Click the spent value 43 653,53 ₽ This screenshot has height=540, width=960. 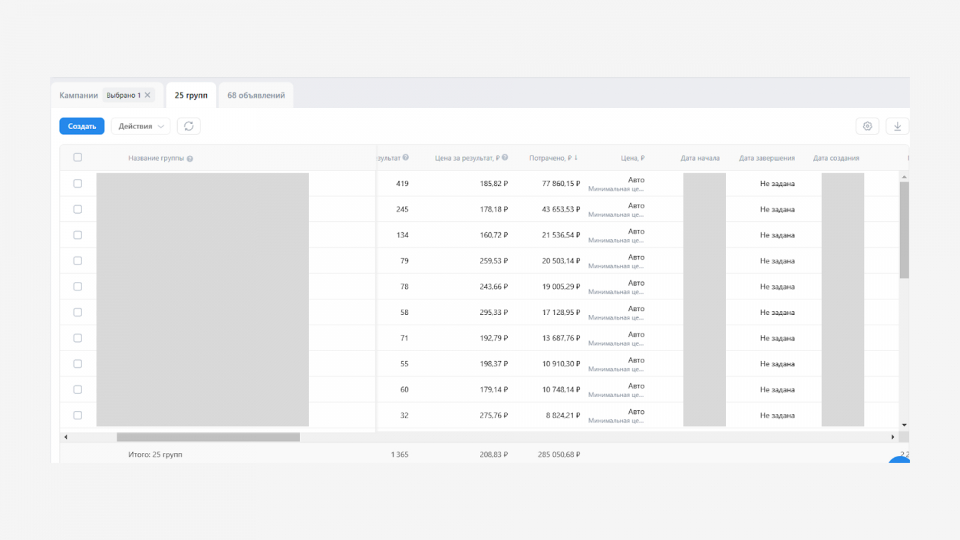(561, 209)
